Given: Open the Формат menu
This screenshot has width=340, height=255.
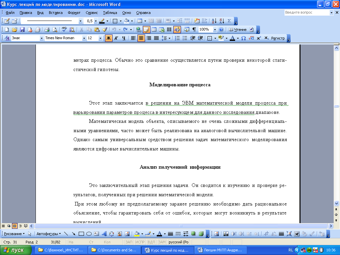Looking at the screenshot, I should point(74,13).
